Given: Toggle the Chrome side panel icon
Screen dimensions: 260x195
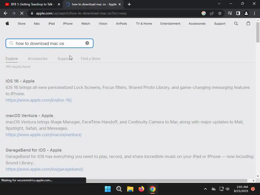Looking at the screenshot, I should (238, 13).
